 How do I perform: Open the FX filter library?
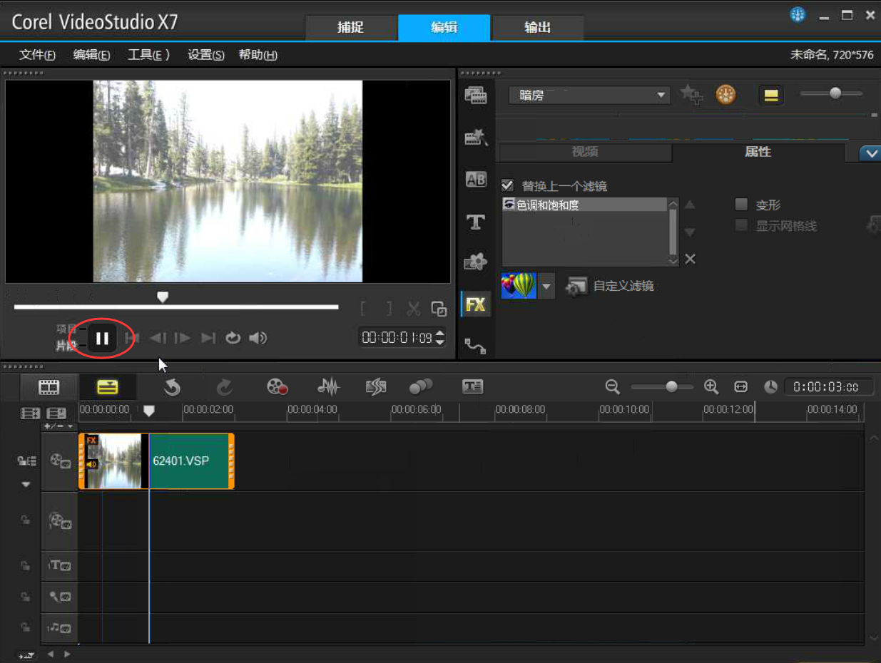[x=476, y=305]
